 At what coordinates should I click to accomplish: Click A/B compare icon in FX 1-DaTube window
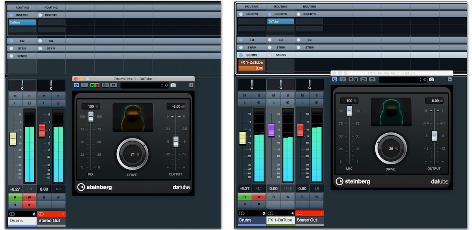pos(363,79)
